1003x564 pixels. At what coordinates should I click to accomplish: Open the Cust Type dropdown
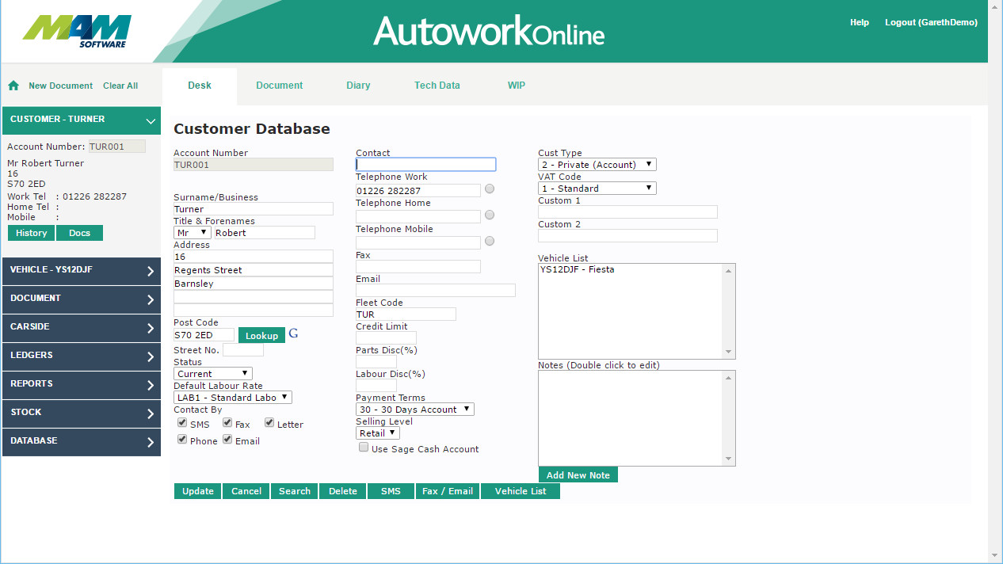(x=597, y=165)
